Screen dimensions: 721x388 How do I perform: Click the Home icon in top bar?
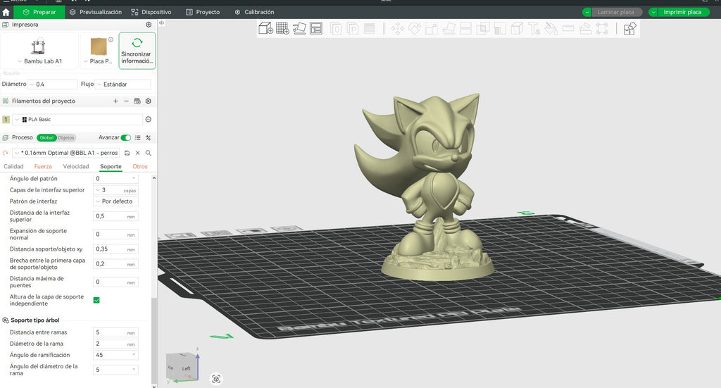click(6, 13)
